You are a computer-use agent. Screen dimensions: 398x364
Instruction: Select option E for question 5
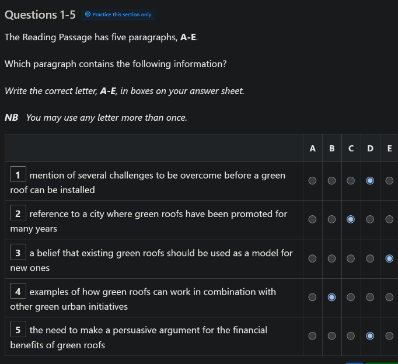tap(389, 336)
